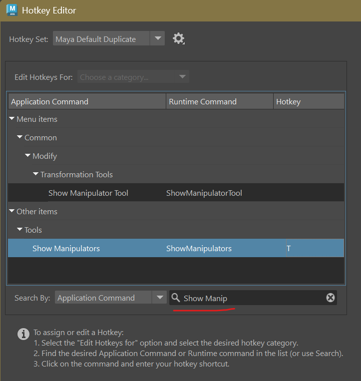Click the Other items label
Screen dimensions: 361x381
pos(37,211)
